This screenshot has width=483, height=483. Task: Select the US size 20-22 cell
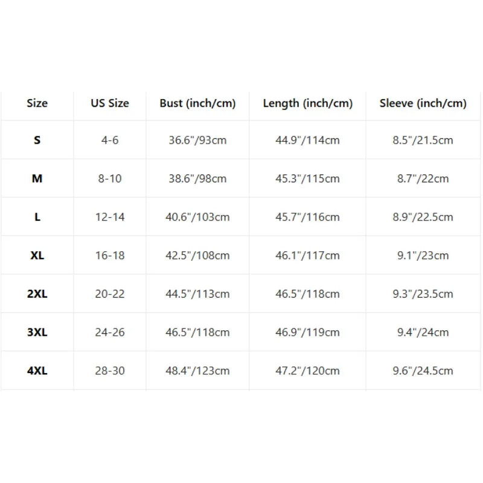[110, 294]
